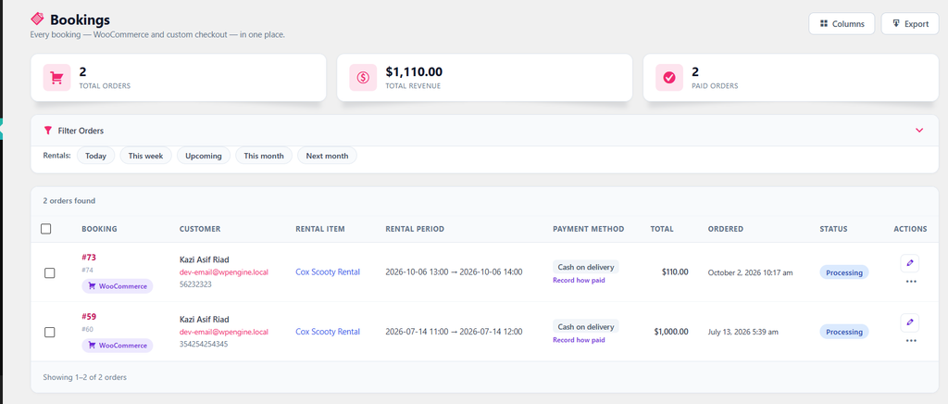Export the bookings list
The width and height of the screenshot is (948, 404).
click(910, 23)
